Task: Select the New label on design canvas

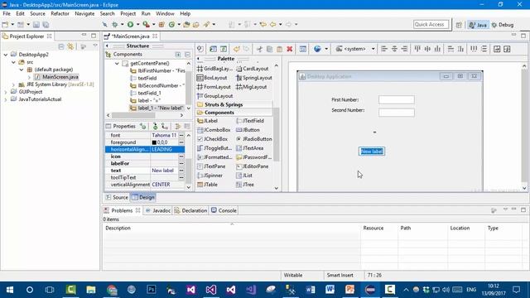Action: (372, 151)
